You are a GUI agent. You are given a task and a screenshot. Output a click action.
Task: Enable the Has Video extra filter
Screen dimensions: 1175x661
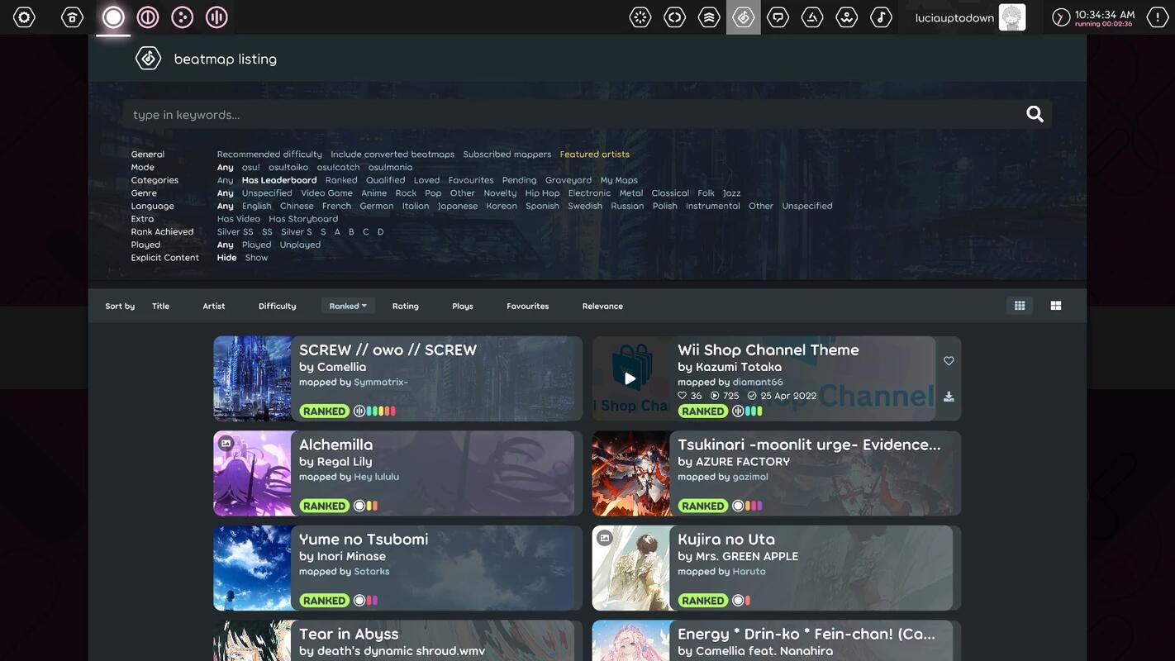239,219
